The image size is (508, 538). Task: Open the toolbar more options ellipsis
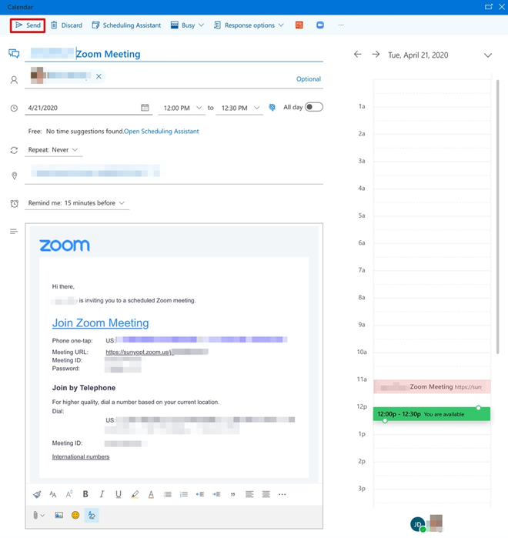341,25
